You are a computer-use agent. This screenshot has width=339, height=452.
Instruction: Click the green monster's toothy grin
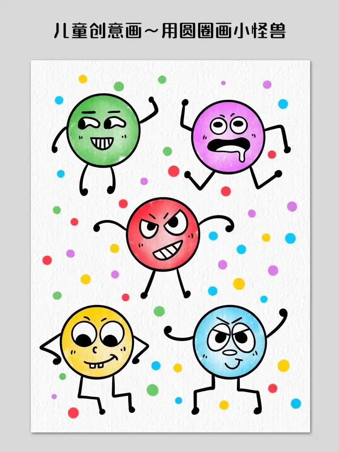tap(101, 143)
